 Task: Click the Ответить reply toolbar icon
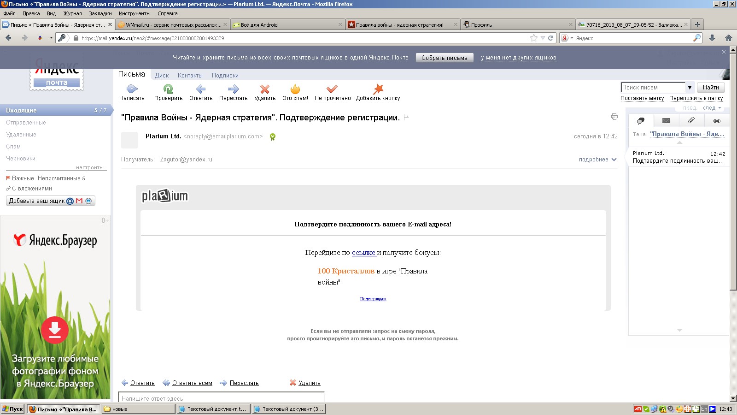[x=201, y=89]
